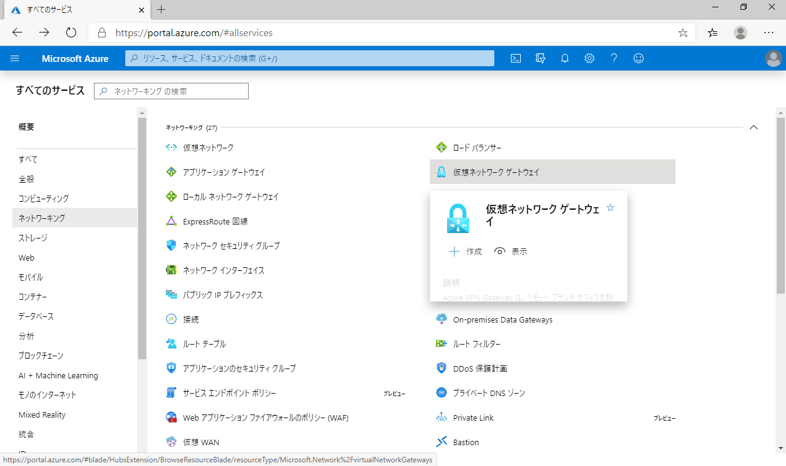Screen dimensions: 786x466
Task: Click the Bastion icon
Action: (441, 442)
